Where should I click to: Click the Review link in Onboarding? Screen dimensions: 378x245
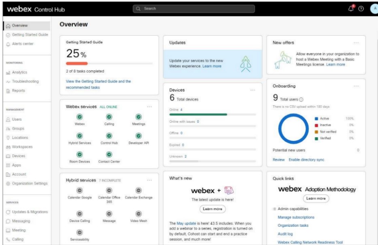coord(278,160)
